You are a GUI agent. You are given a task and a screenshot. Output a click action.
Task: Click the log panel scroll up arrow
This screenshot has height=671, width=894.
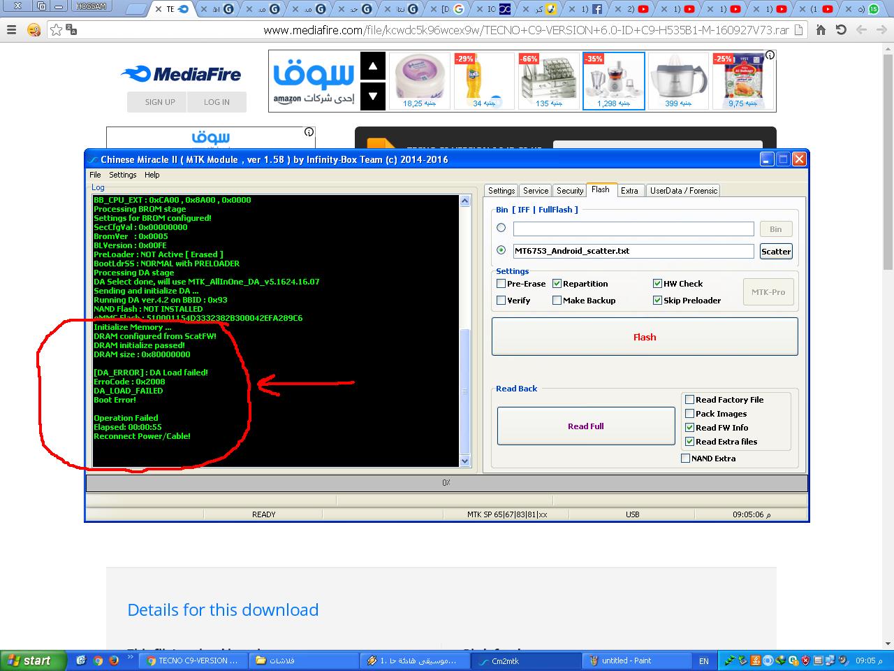click(465, 201)
